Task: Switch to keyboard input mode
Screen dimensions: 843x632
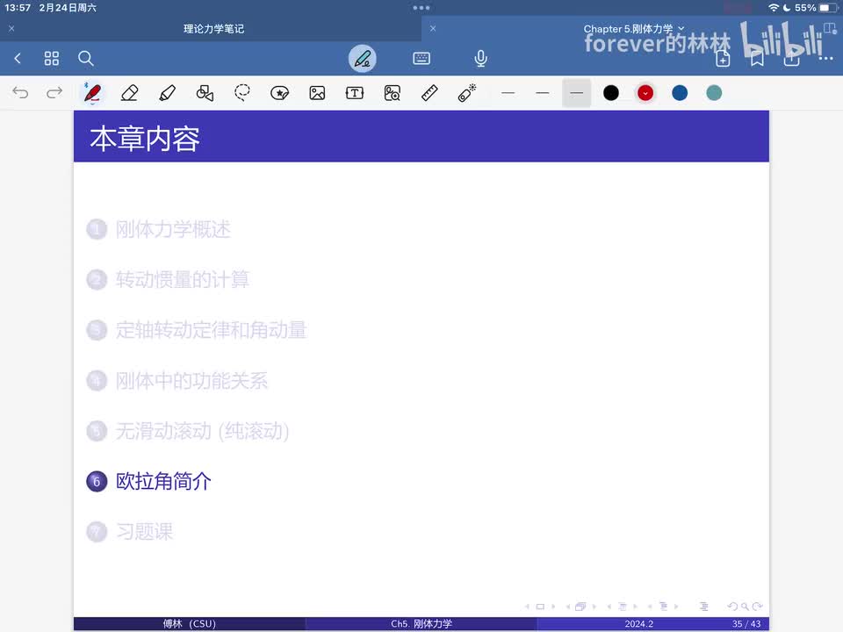Action: 421,58
